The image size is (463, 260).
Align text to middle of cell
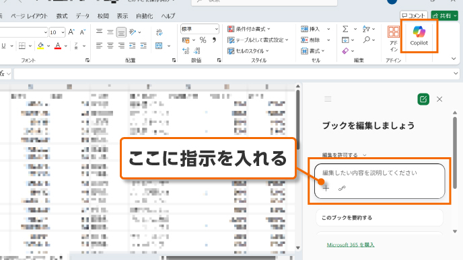coord(110,32)
